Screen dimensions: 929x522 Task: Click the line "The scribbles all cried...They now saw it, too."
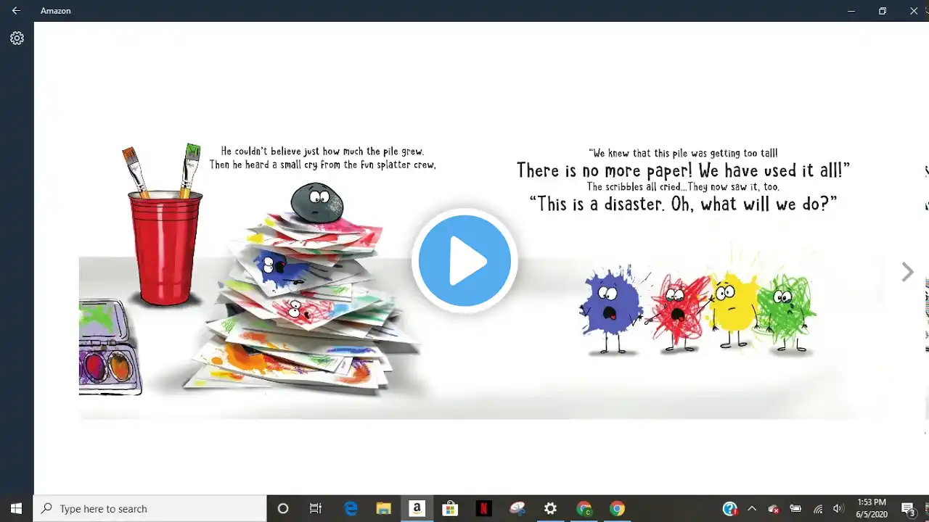point(683,187)
